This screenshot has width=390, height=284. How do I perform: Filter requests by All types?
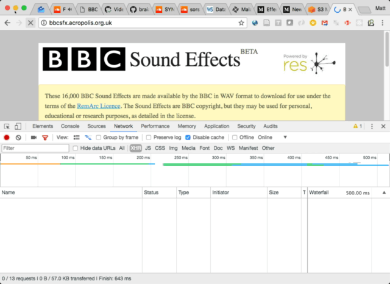122,148
